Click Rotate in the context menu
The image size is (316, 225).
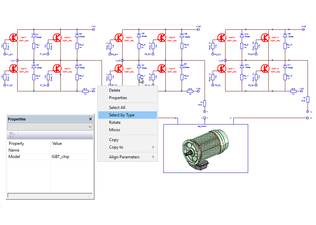[x=114, y=122]
